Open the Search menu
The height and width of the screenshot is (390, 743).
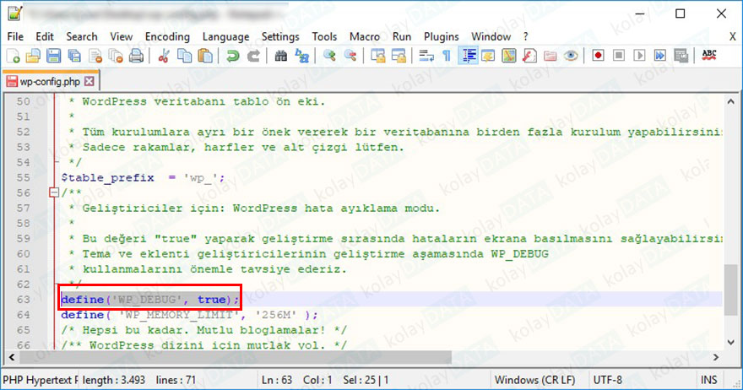click(82, 36)
